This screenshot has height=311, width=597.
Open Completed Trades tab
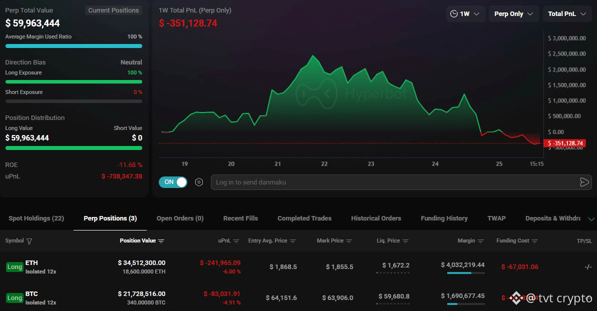point(305,218)
